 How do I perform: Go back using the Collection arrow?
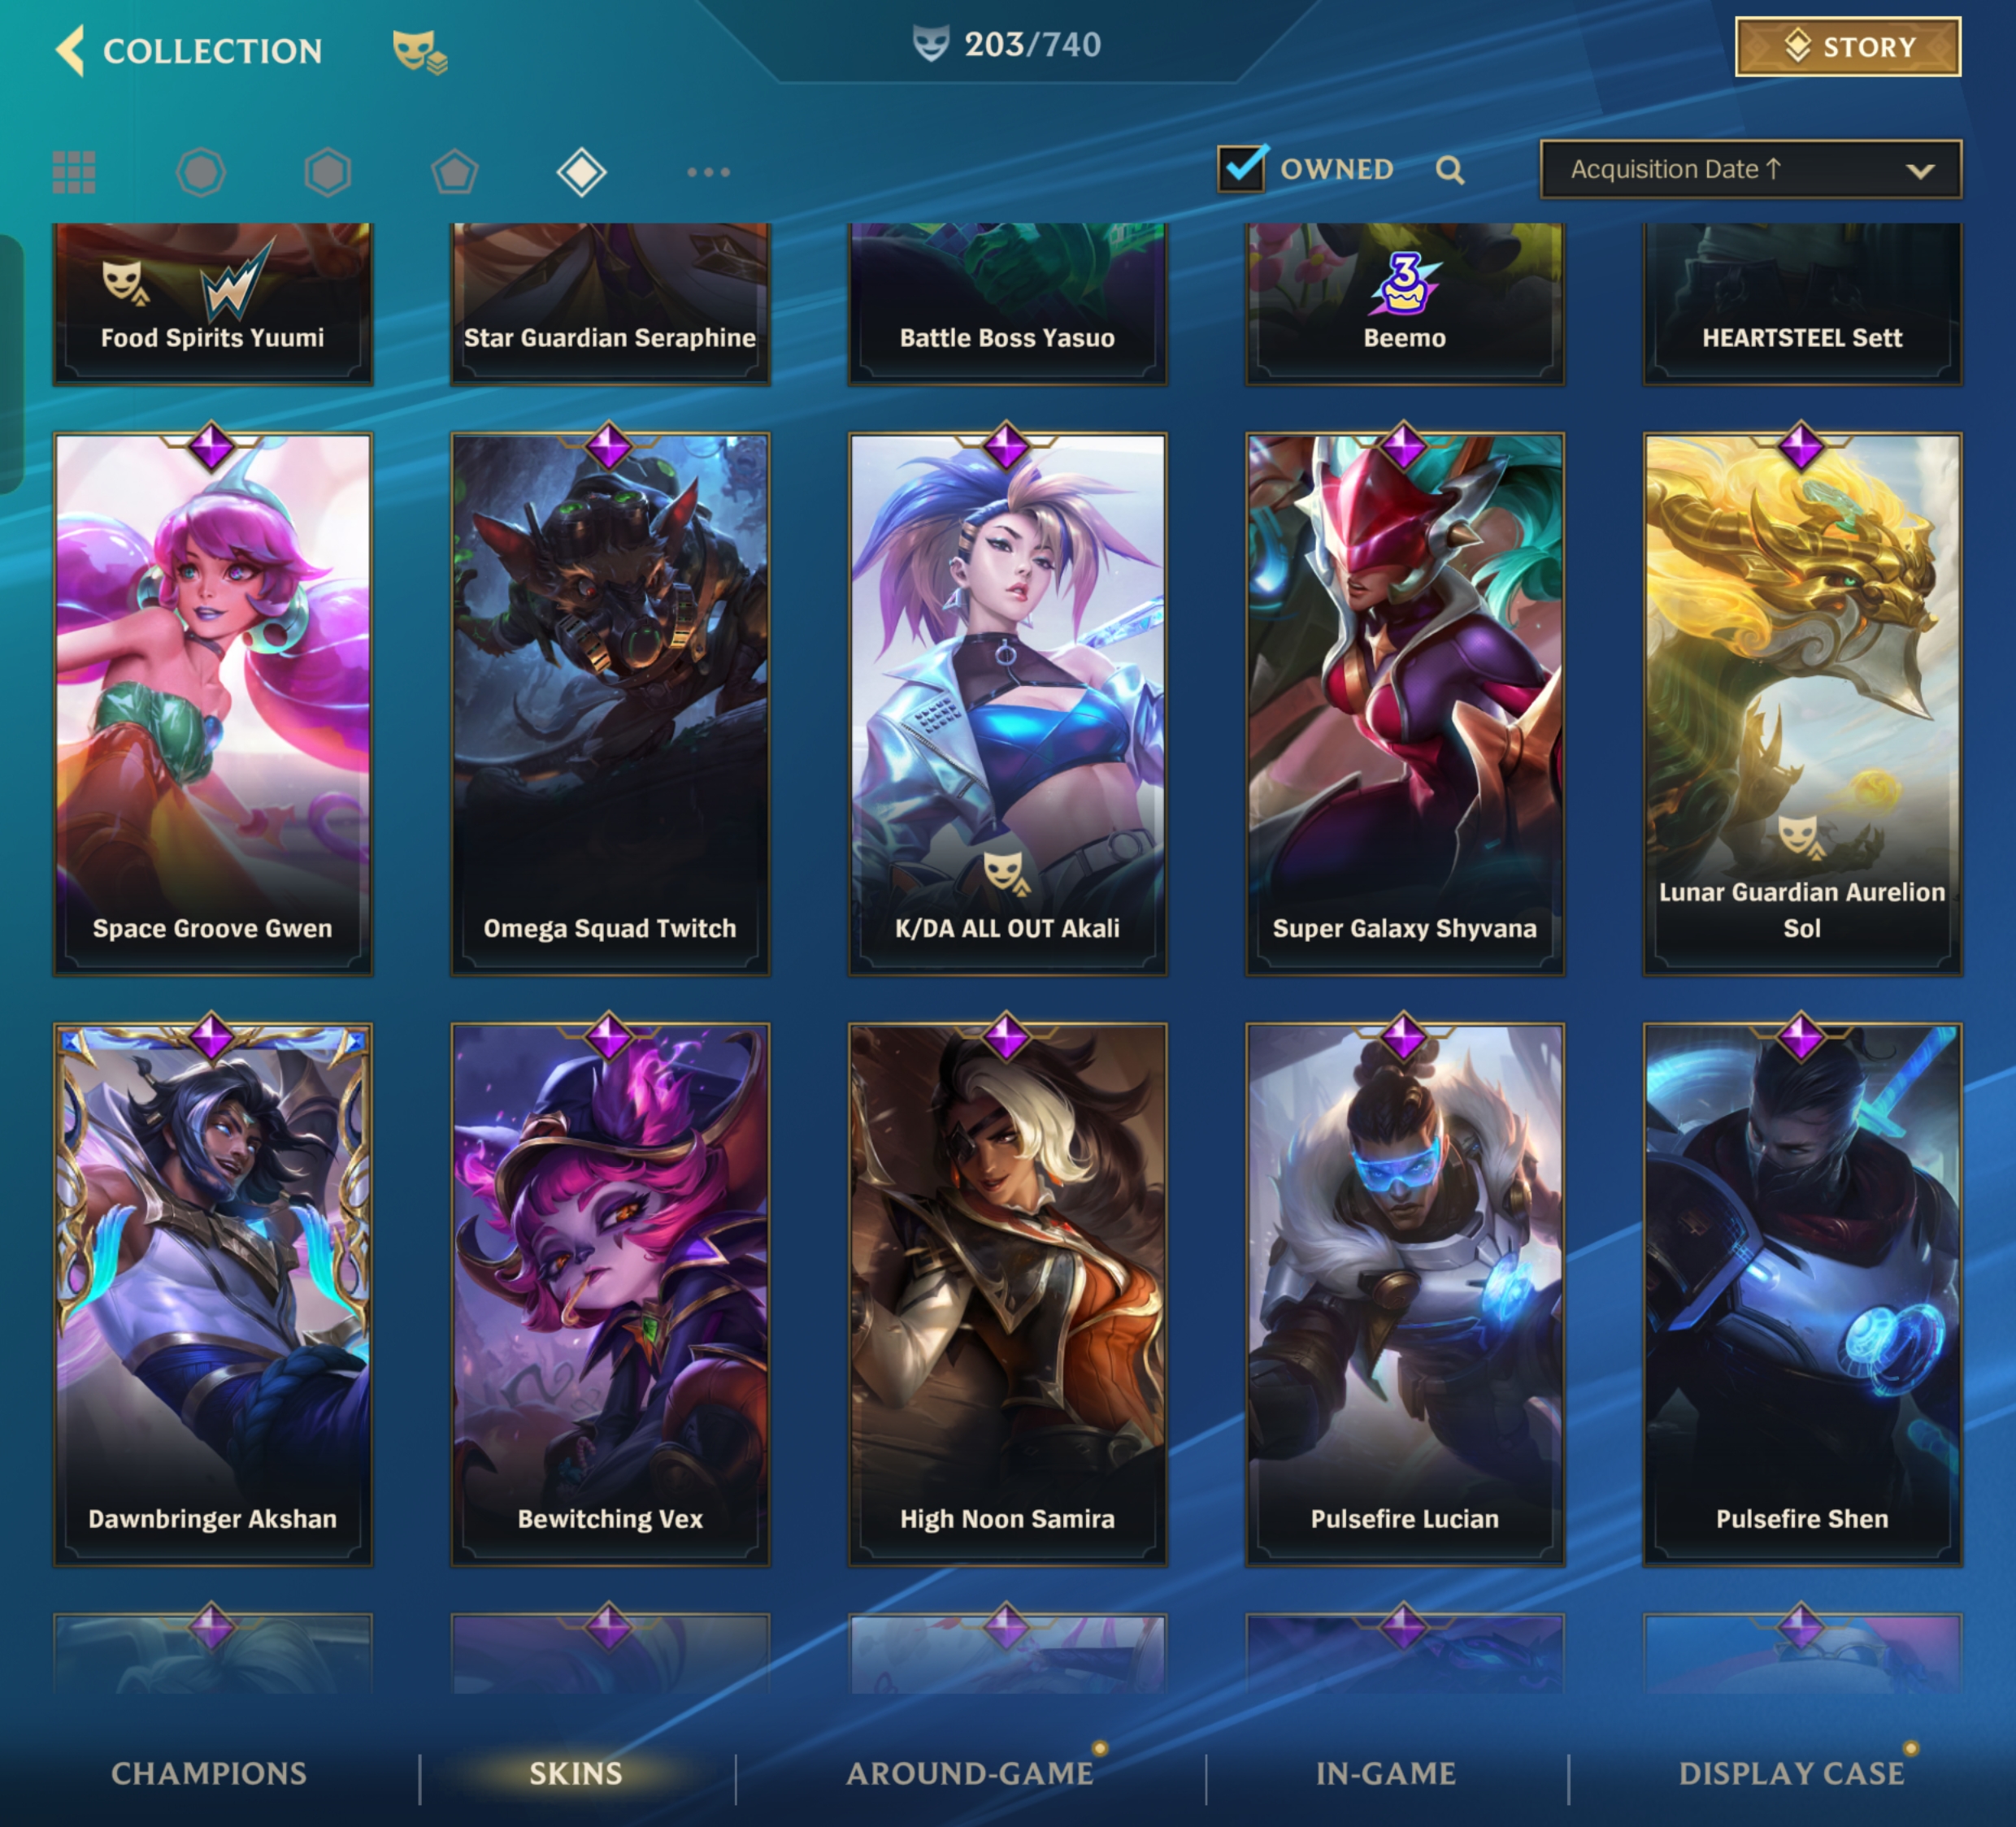70,50
